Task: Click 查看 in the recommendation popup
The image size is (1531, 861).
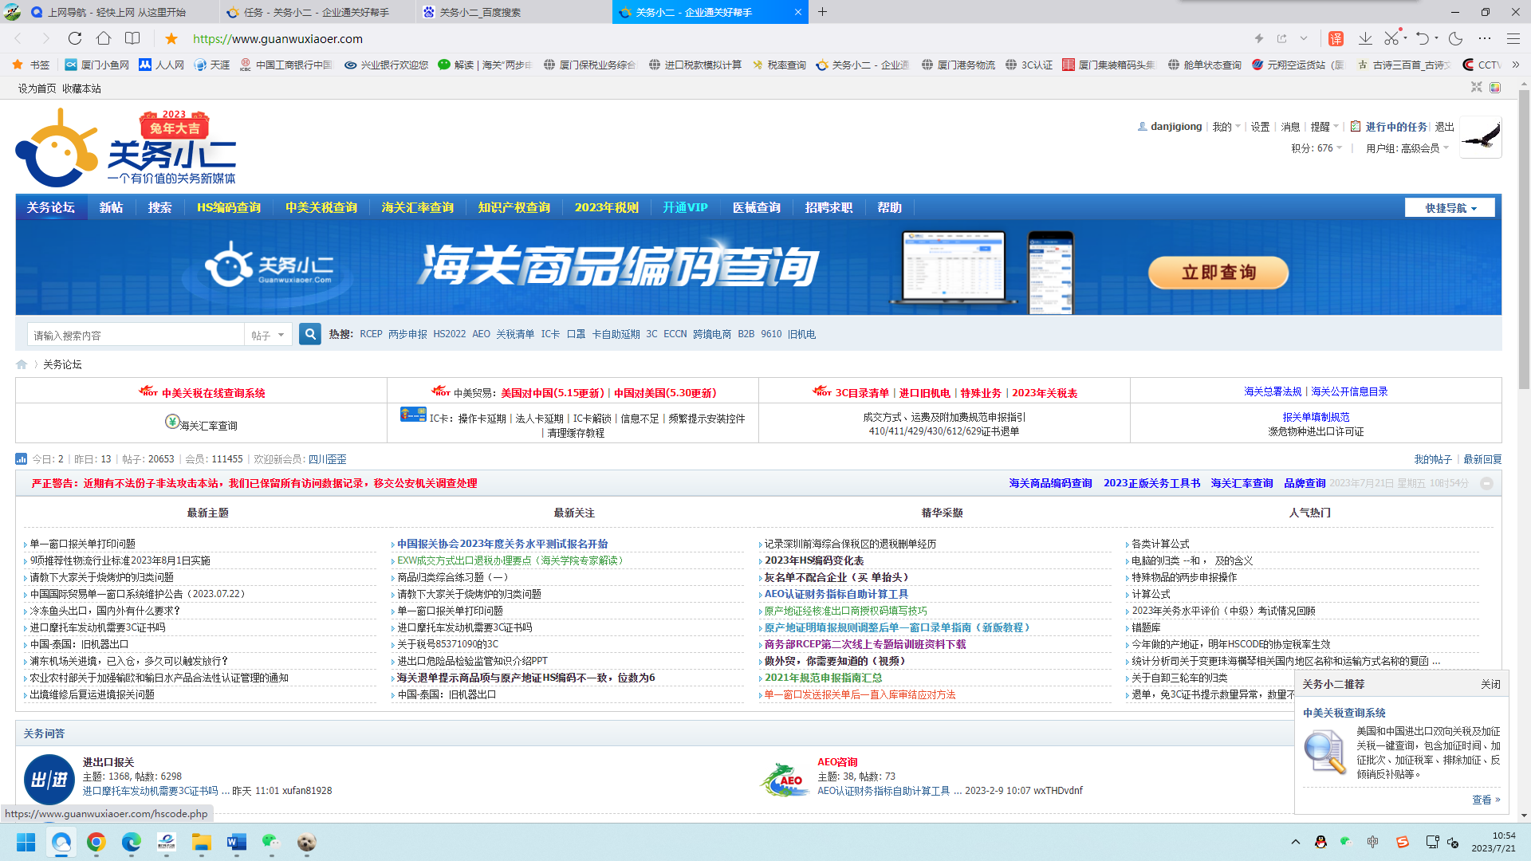Action: click(1486, 800)
